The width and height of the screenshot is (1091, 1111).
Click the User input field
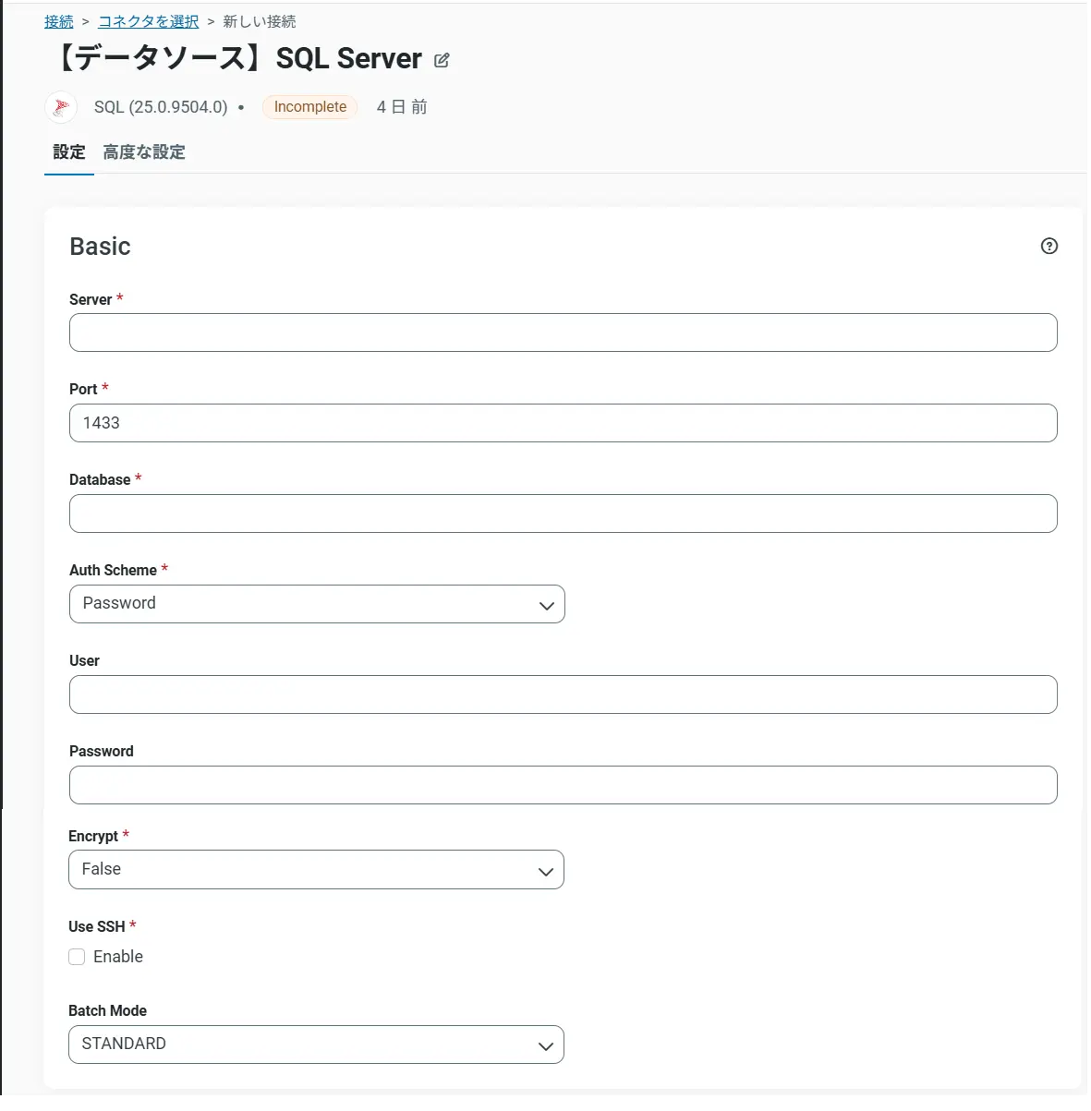click(x=563, y=694)
